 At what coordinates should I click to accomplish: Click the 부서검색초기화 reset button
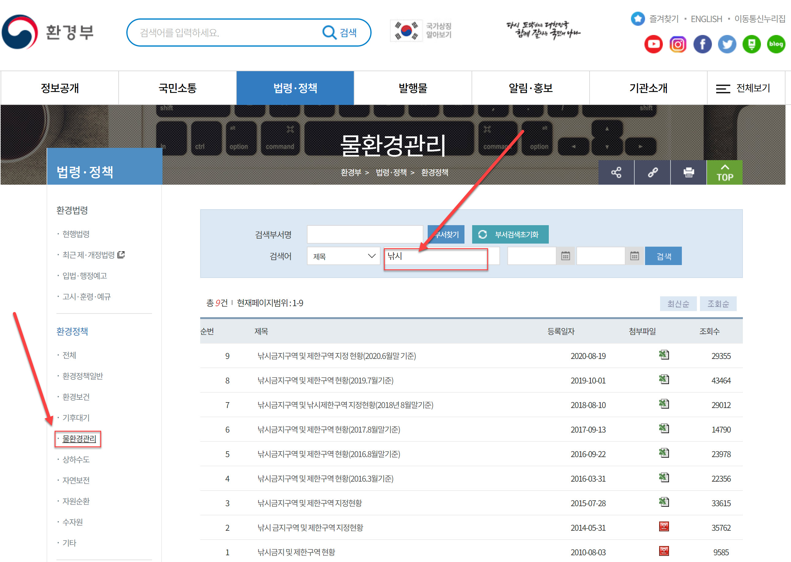click(x=510, y=235)
